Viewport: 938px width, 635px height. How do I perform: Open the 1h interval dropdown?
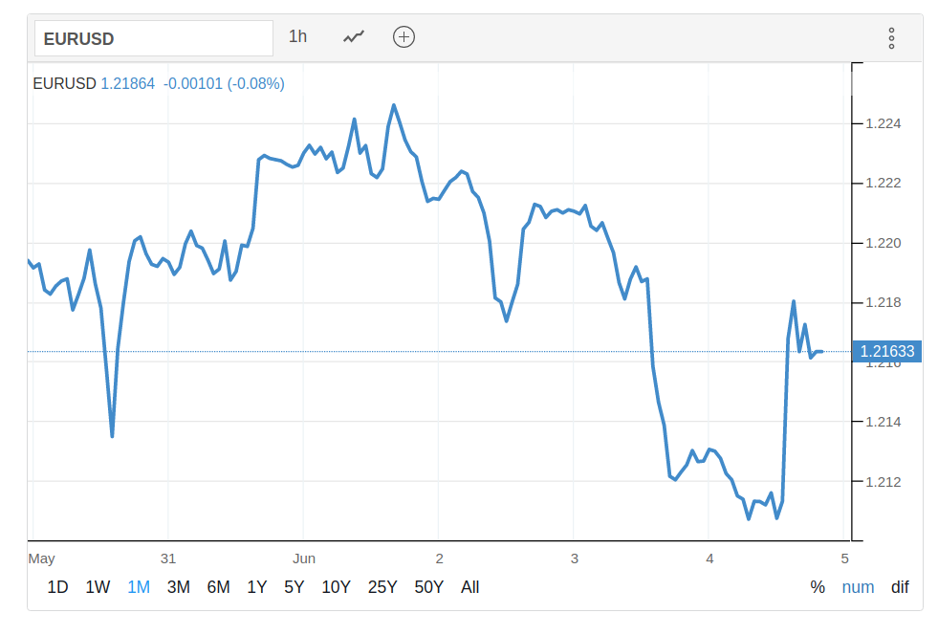click(298, 37)
